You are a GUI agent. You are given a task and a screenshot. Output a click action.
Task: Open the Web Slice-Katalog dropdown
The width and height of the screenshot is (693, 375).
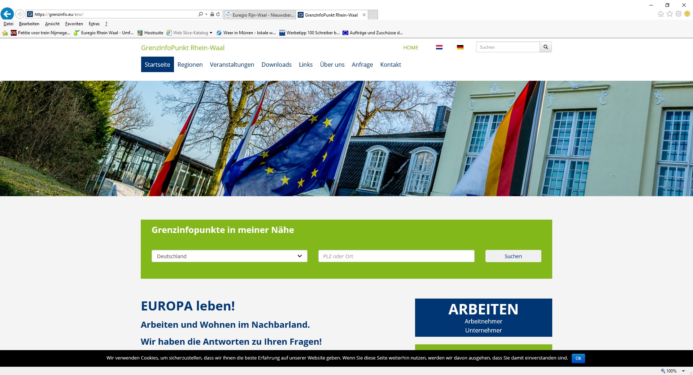pyautogui.click(x=211, y=33)
